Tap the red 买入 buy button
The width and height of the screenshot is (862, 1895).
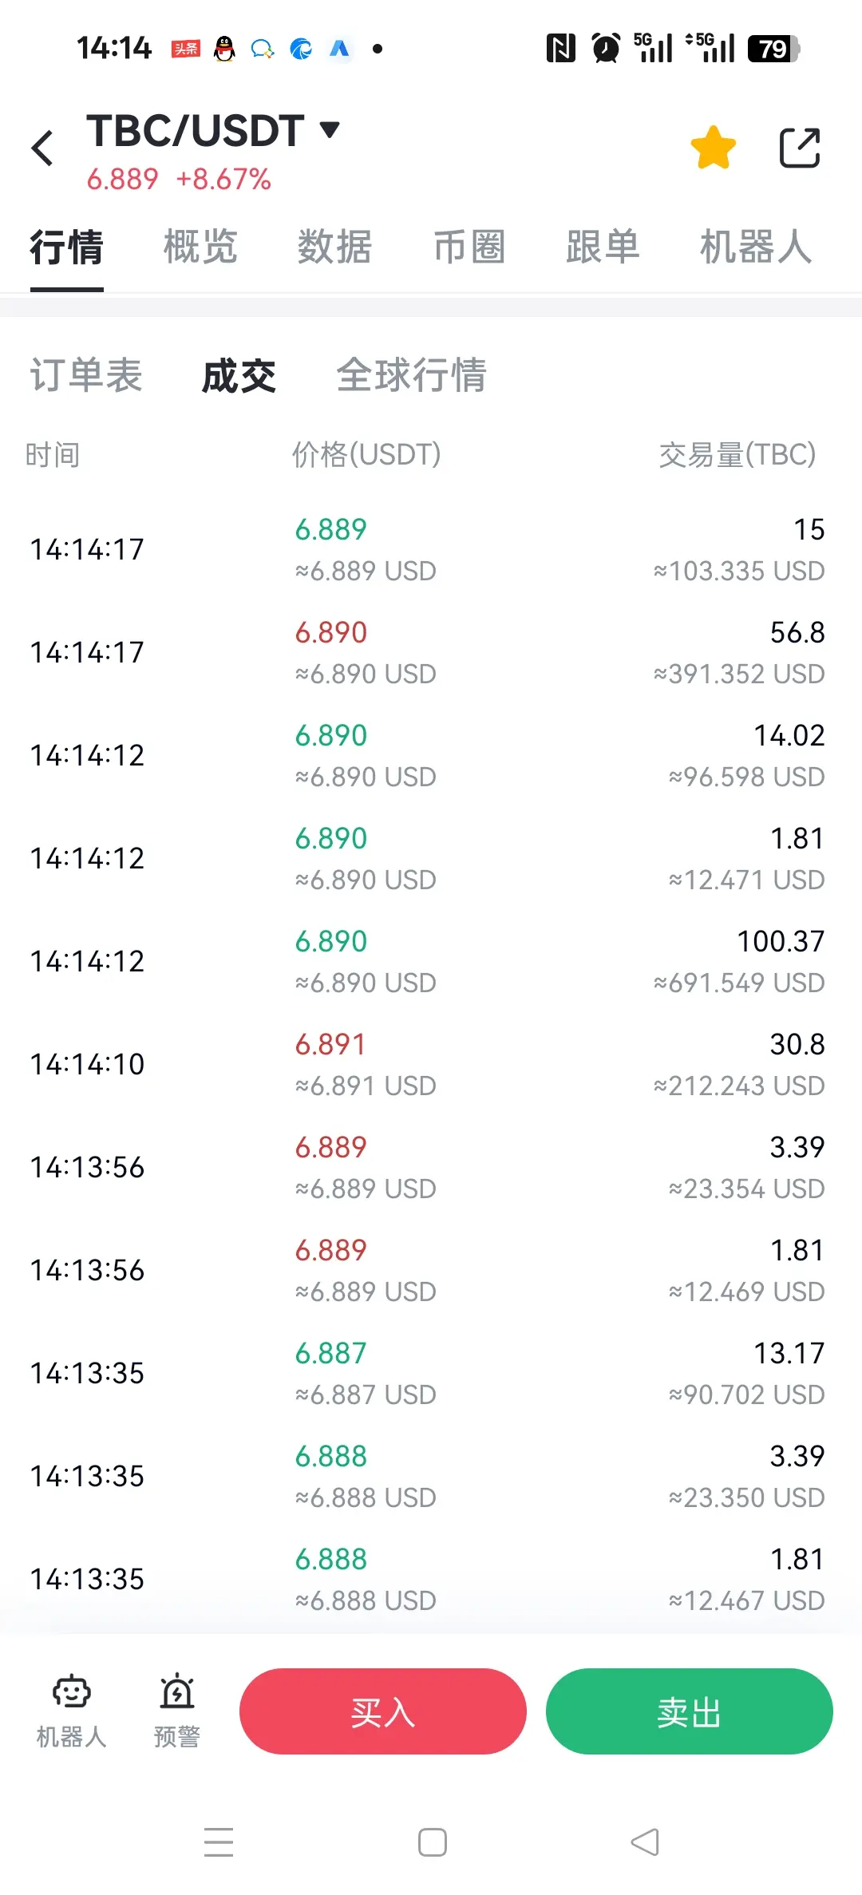pyautogui.click(x=383, y=1711)
